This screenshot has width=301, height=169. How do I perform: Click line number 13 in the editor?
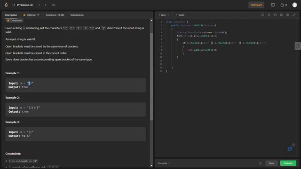click(161, 64)
